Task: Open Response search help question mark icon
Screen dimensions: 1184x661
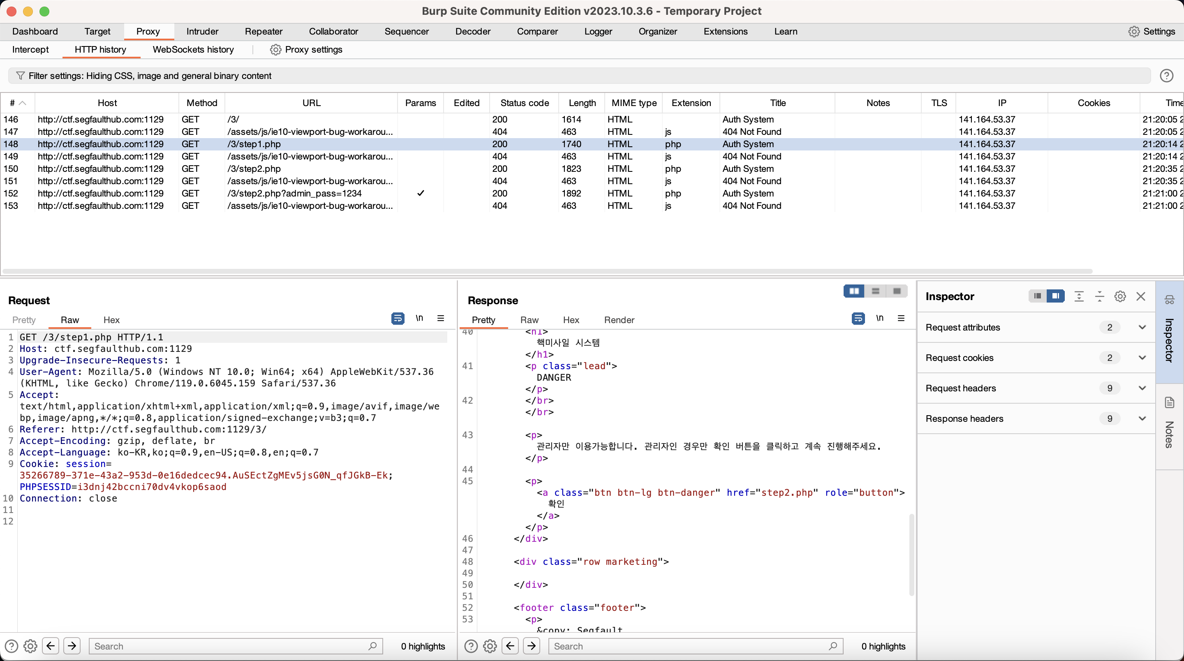Action: [x=471, y=646]
